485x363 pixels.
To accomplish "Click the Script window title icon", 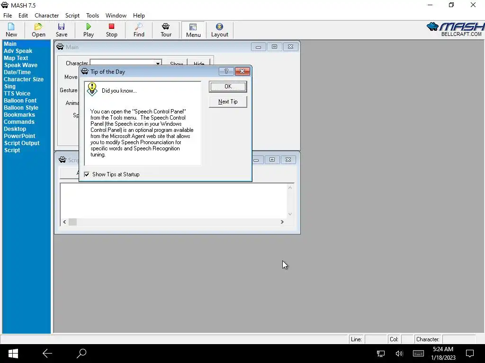I will pos(63,160).
